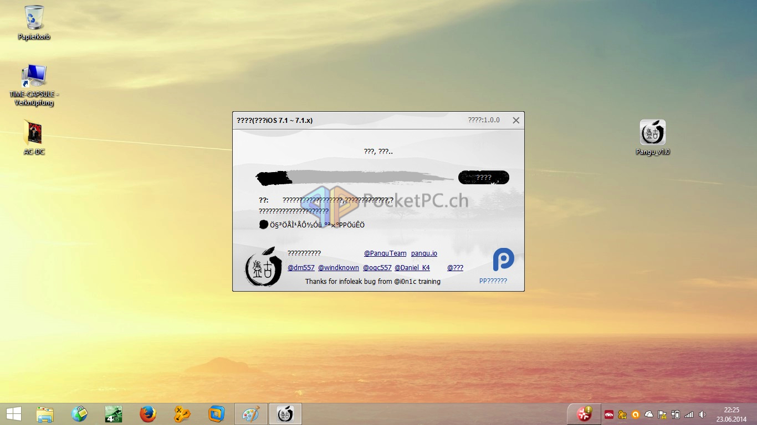Screen dimensions: 757x425
Task: Click the 22:25 clock and date
Action: [x=732, y=414]
